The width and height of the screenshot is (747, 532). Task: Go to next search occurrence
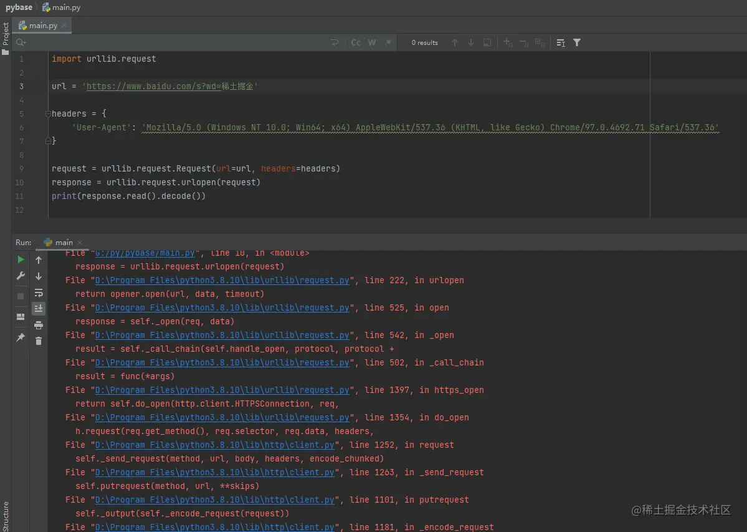[x=470, y=42]
